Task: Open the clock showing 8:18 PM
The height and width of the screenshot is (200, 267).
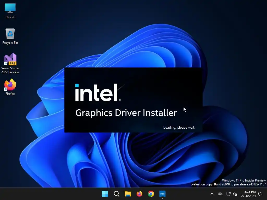Action: [x=248, y=194]
